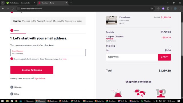Click the Zoma Boost mattress thumbnail

(112, 20)
